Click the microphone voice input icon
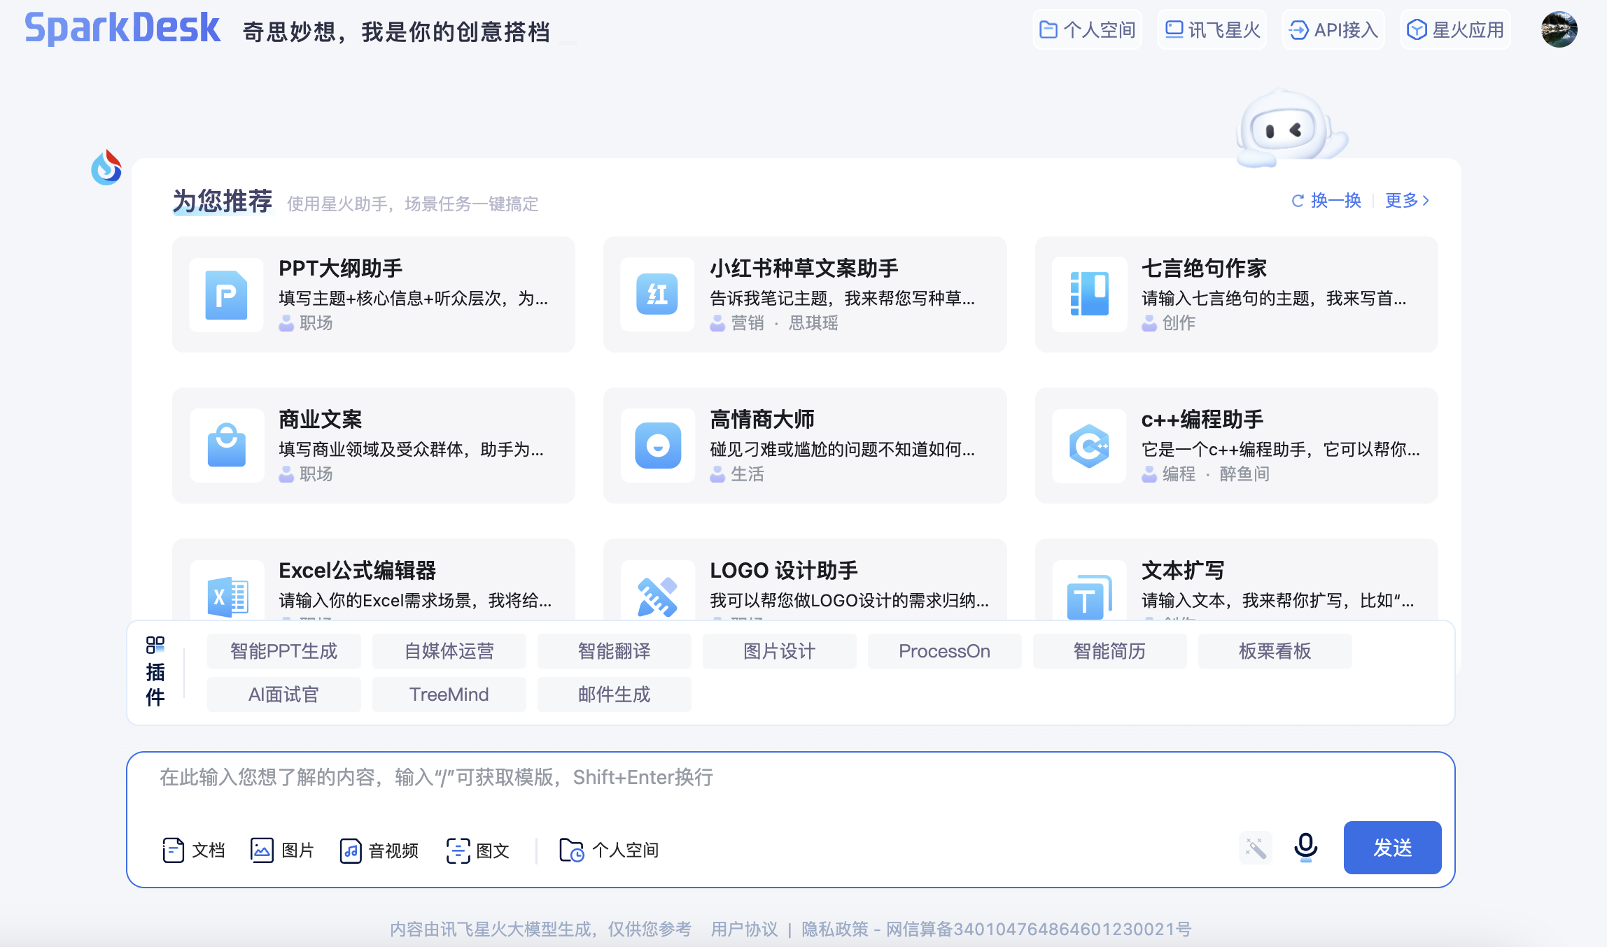1607x947 pixels. point(1305,848)
